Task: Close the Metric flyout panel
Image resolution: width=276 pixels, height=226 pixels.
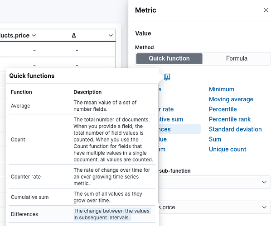Action: click(266, 10)
